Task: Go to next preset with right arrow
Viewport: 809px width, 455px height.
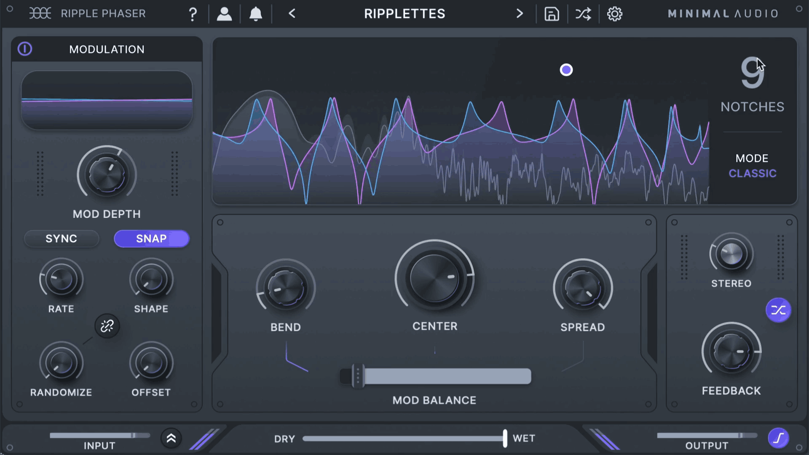Action: tap(520, 13)
